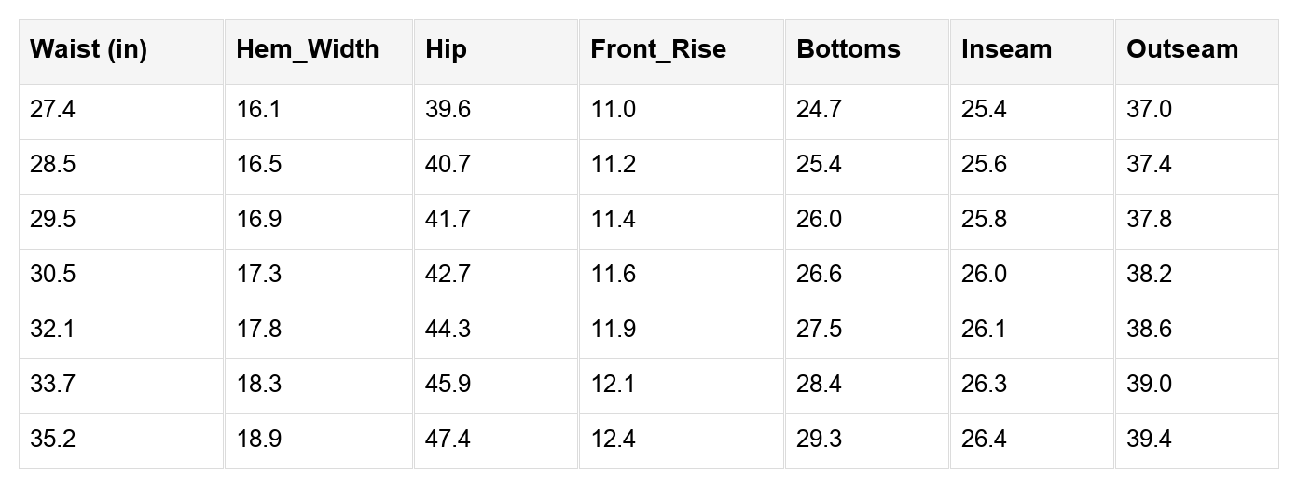Image resolution: width=1297 pixels, height=487 pixels.
Task: Click hip value 41.7 cell
Action: pyautogui.click(x=448, y=220)
